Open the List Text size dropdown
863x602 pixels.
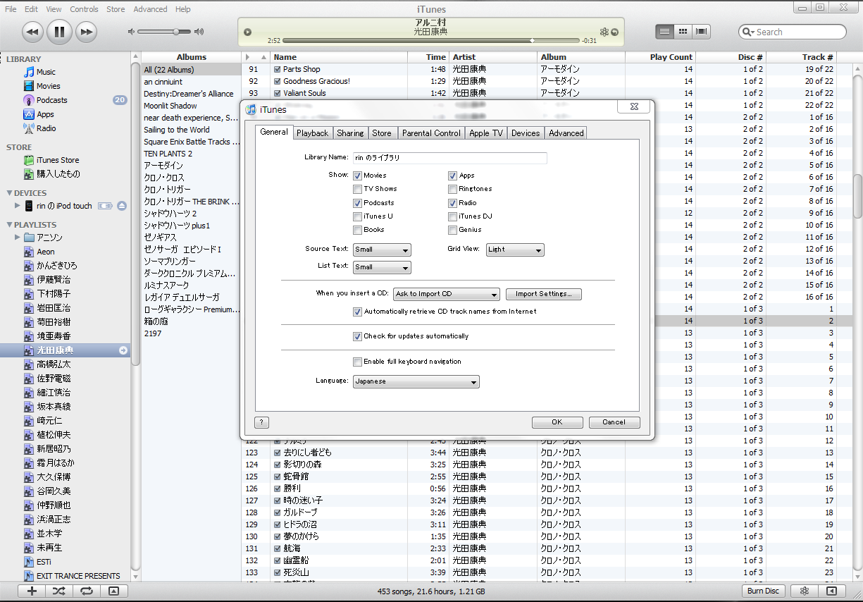(382, 267)
